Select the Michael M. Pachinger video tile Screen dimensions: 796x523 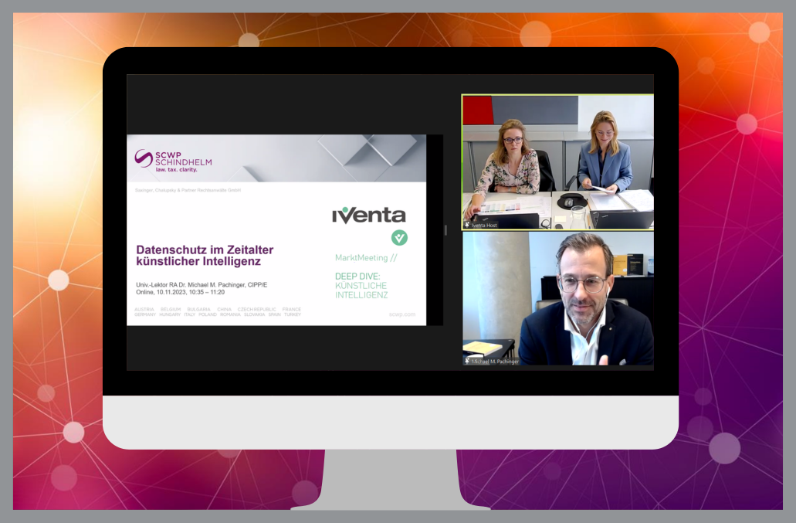(x=558, y=298)
